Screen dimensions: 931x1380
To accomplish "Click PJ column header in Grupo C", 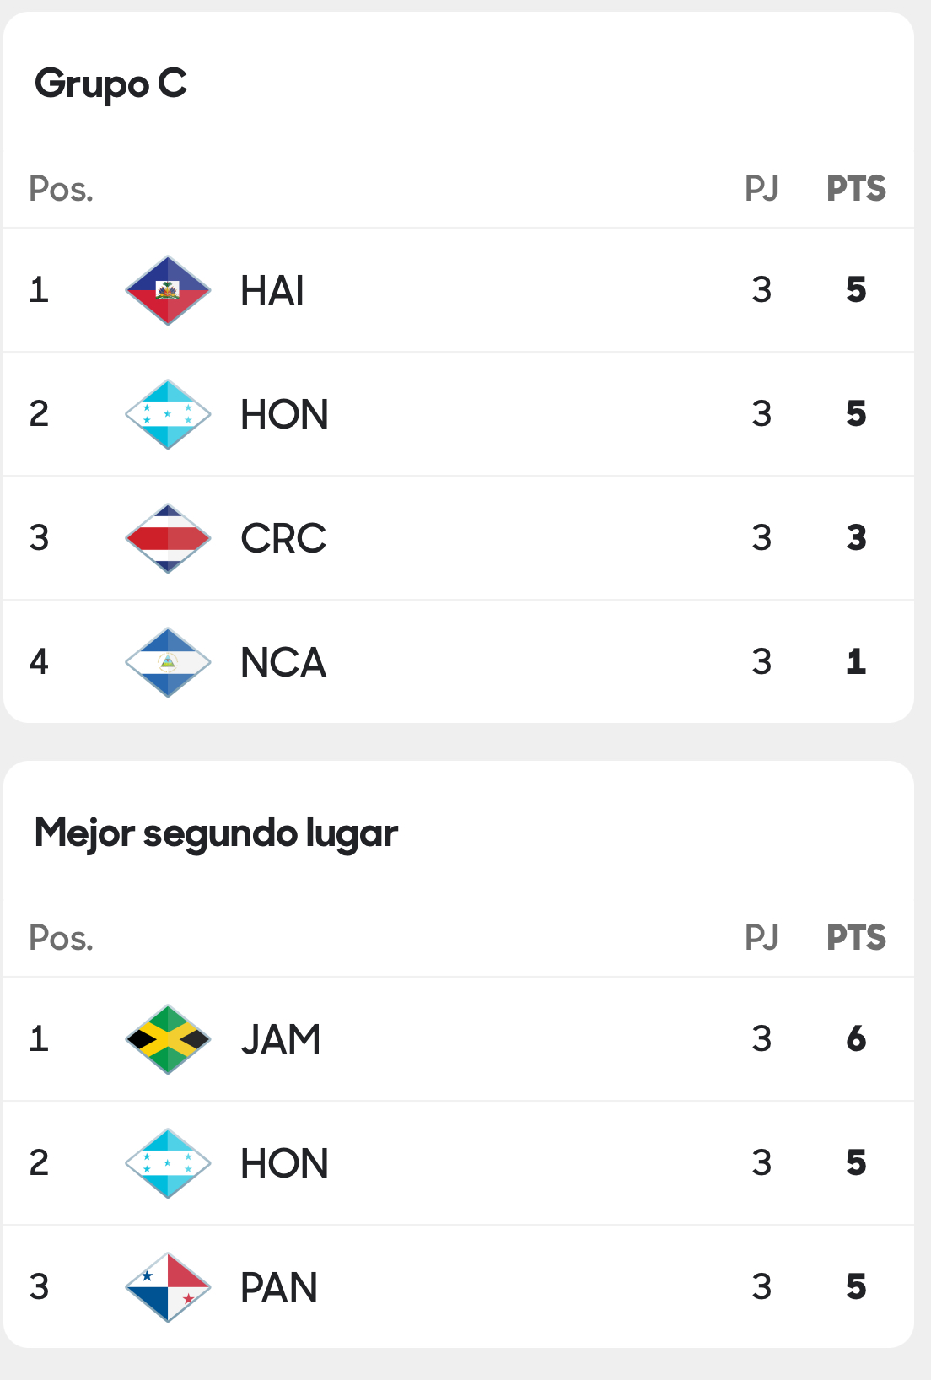I will click(x=761, y=188).
